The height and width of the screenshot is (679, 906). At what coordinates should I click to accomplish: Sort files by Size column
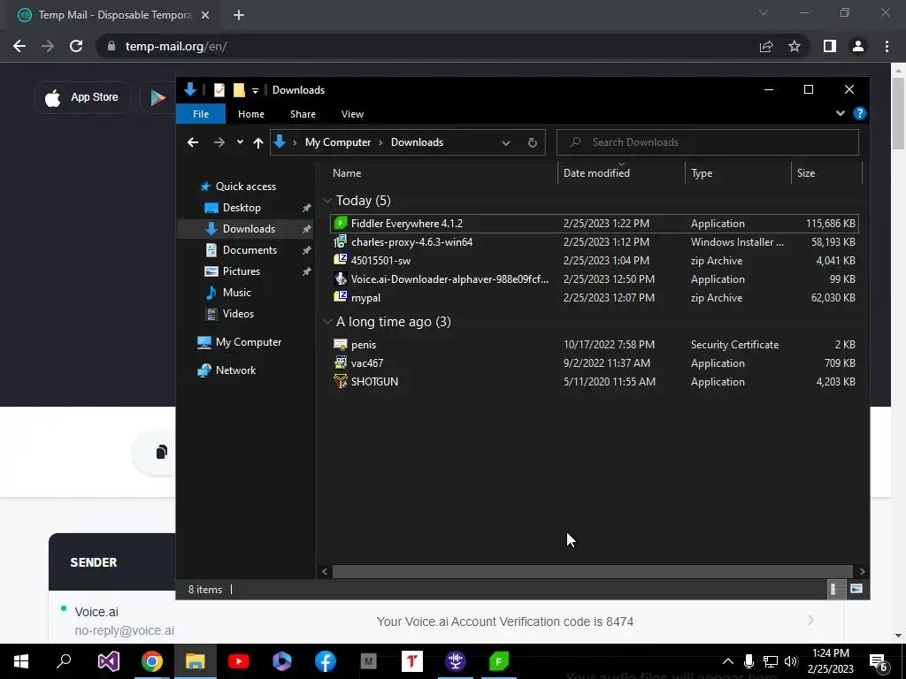pyautogui.click(x=826, y=173)
